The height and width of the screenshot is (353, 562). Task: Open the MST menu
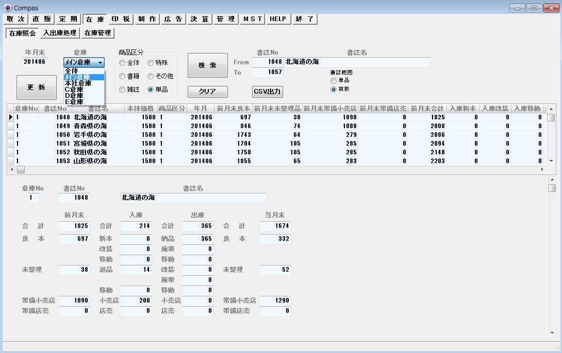[x=252, y=19]
